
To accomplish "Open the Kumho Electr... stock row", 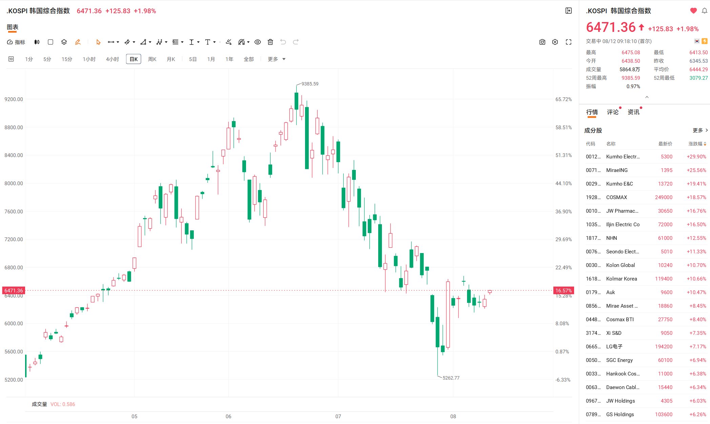I will pyautogui.click(x=646, y=157).
